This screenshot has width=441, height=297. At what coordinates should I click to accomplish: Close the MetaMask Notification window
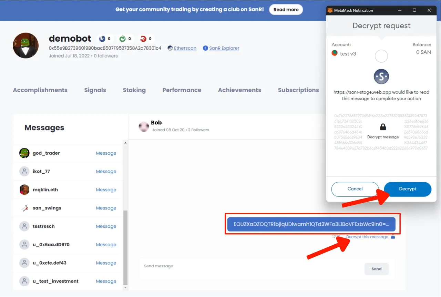[429, 10]
